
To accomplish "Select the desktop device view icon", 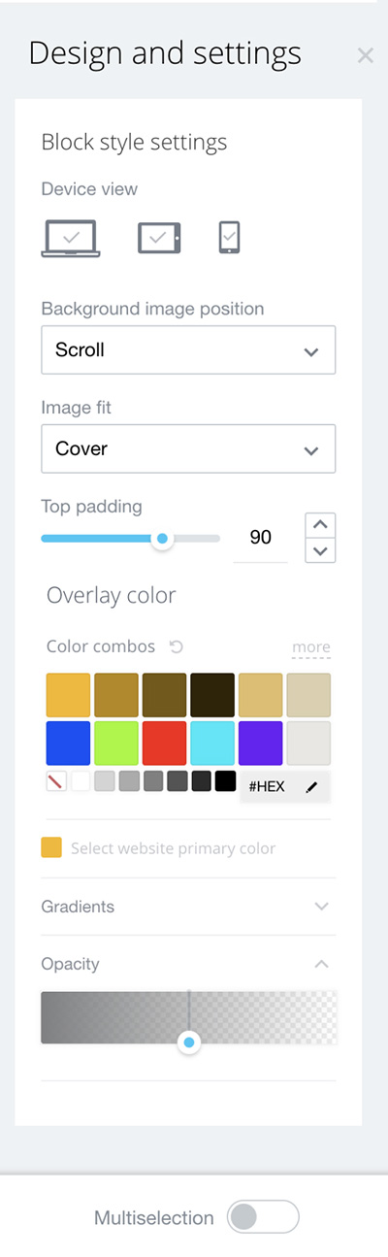I will [71, 238].
